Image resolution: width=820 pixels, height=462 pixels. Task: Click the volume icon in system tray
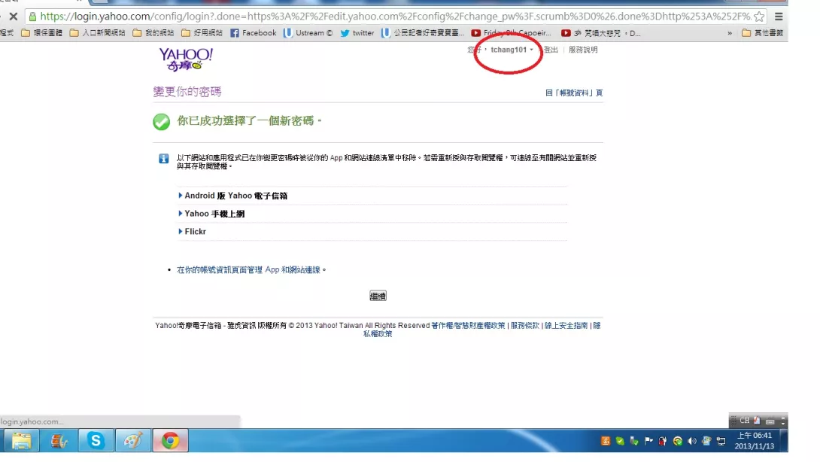tap(691, 441)
